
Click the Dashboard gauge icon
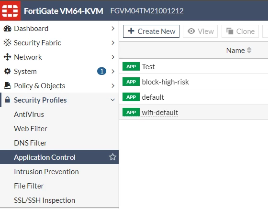pyautogui.click(x=7, y=29)
